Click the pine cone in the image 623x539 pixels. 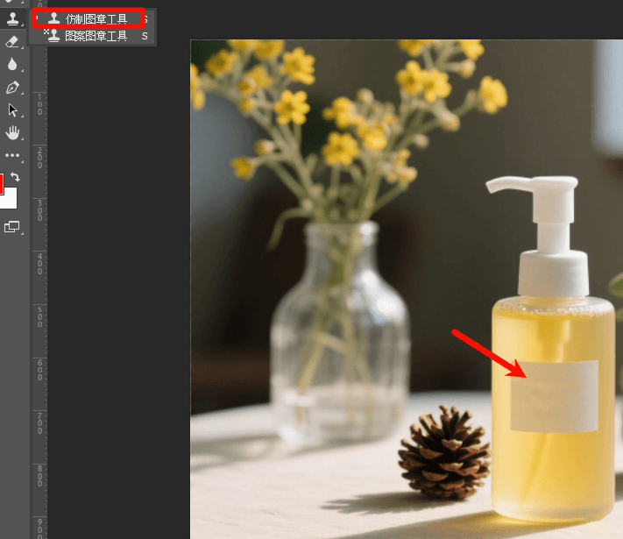coord(444,453)
